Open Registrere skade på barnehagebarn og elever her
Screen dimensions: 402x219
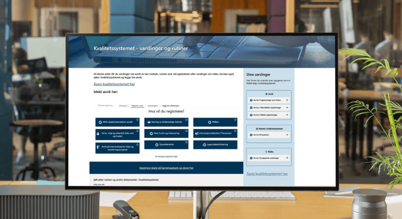[166, 168]
